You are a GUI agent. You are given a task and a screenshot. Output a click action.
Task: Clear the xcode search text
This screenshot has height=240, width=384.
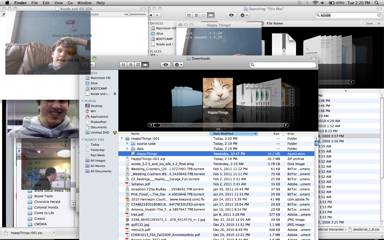click(379, 15)
